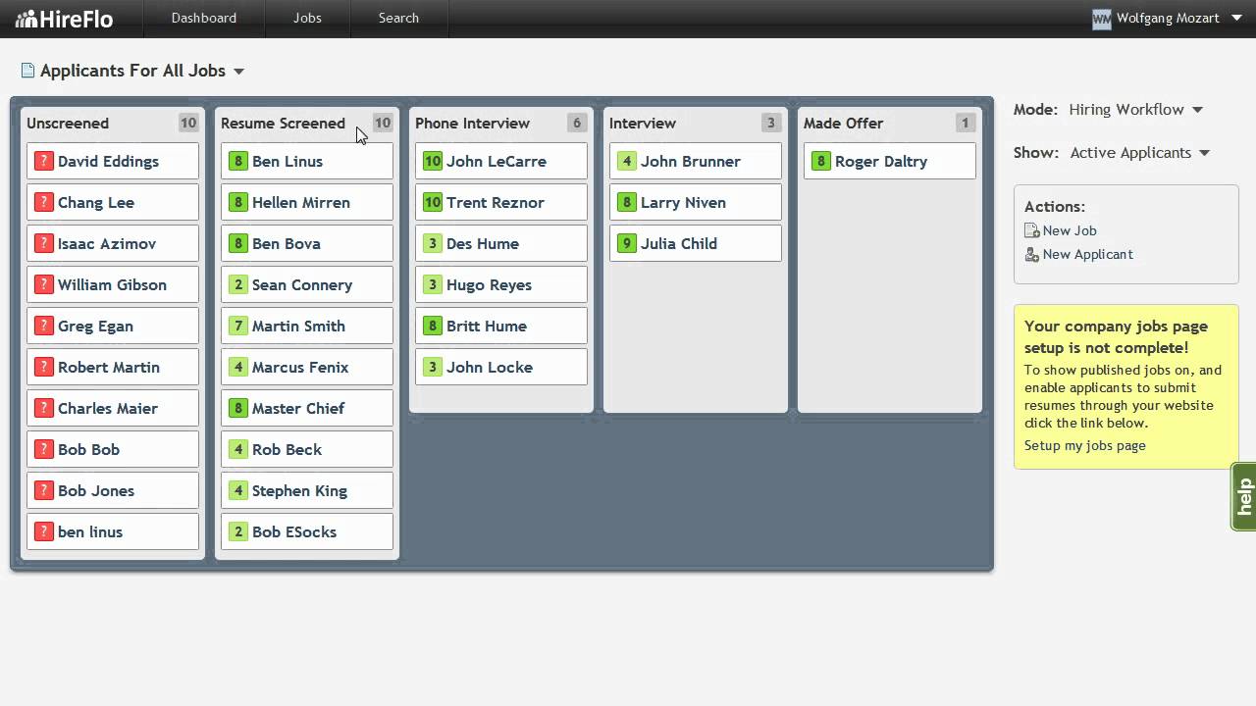Open Ben Bova applicant card
This screenshot has height=706, width=1256.
307,243
